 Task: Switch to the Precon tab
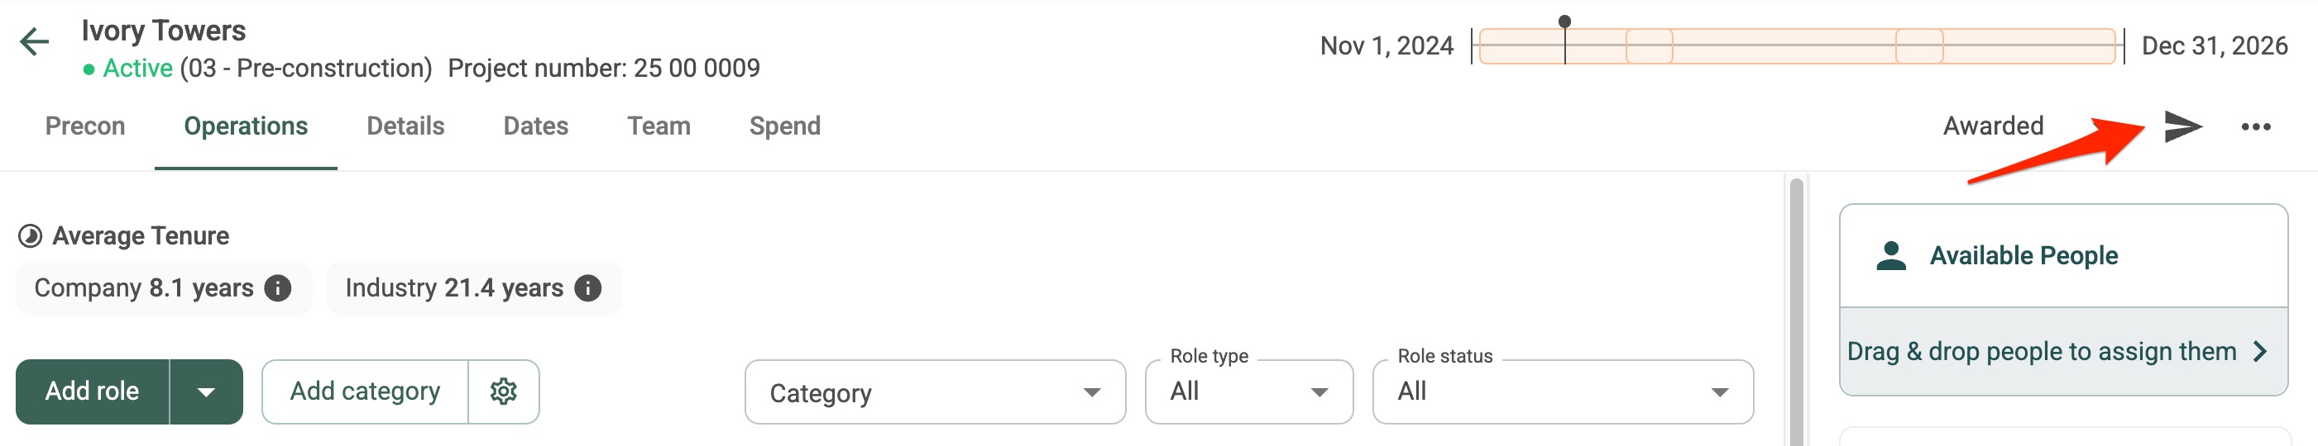pyautogui.click(x=85, y=126)
